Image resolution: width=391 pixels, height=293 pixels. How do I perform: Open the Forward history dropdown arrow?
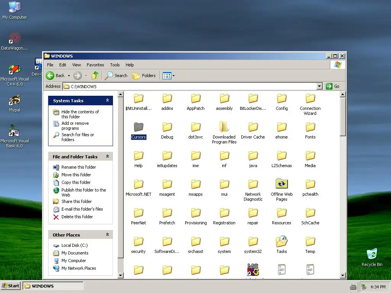click(x=86, y=76)
